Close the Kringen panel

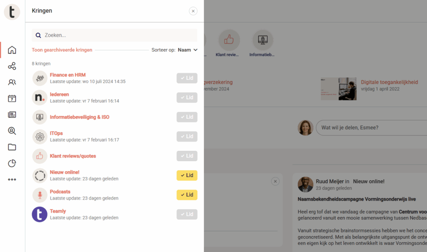pos(193,11)
